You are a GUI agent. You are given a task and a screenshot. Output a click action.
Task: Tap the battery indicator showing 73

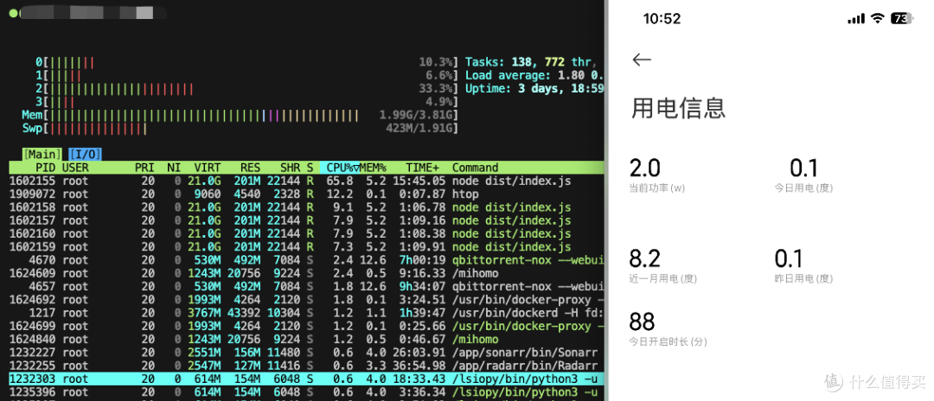[902, 18]
